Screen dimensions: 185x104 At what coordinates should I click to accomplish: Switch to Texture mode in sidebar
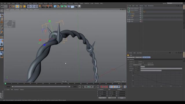pos(2,19)
